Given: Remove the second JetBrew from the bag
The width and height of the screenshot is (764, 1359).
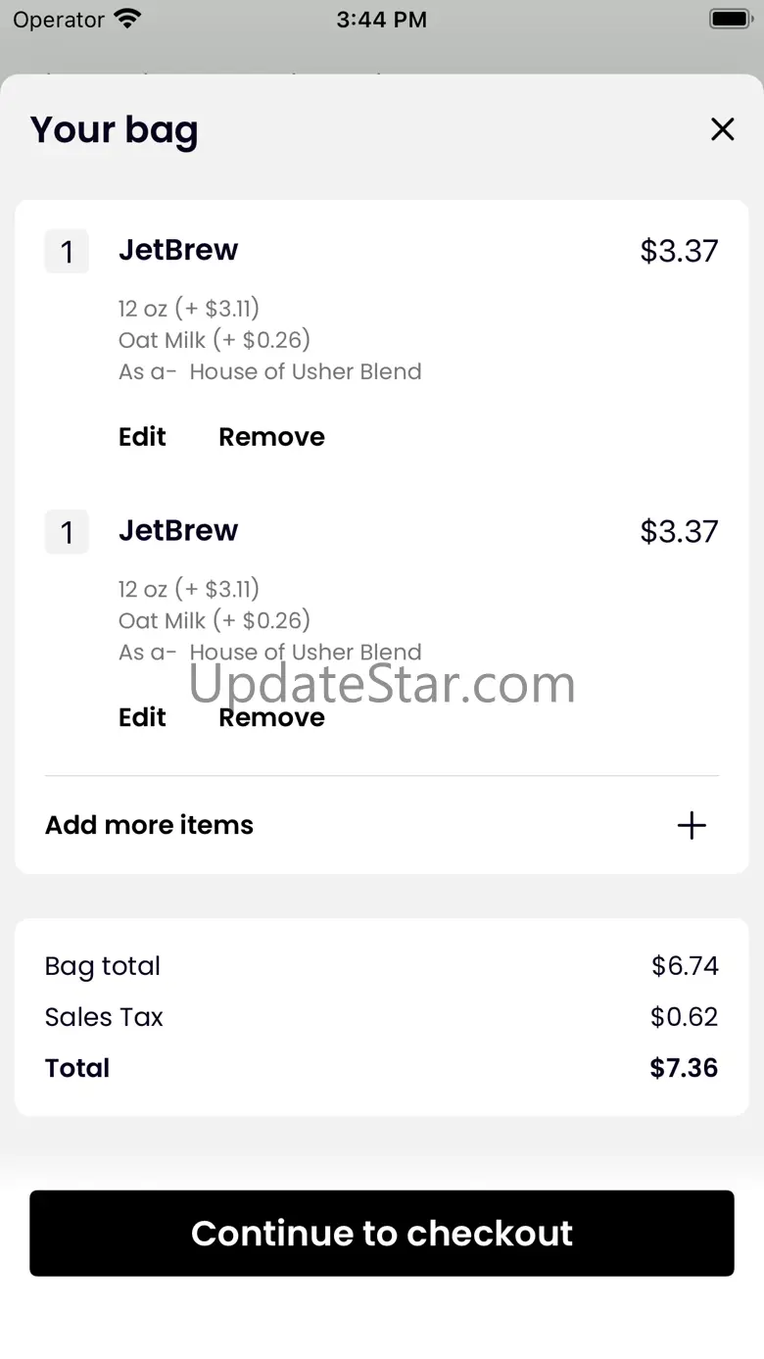Looking at the screenshot, I should coord(271,717).
